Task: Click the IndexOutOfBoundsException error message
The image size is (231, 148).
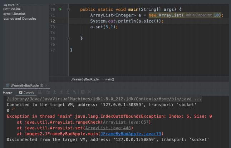Action: point(109,116)
